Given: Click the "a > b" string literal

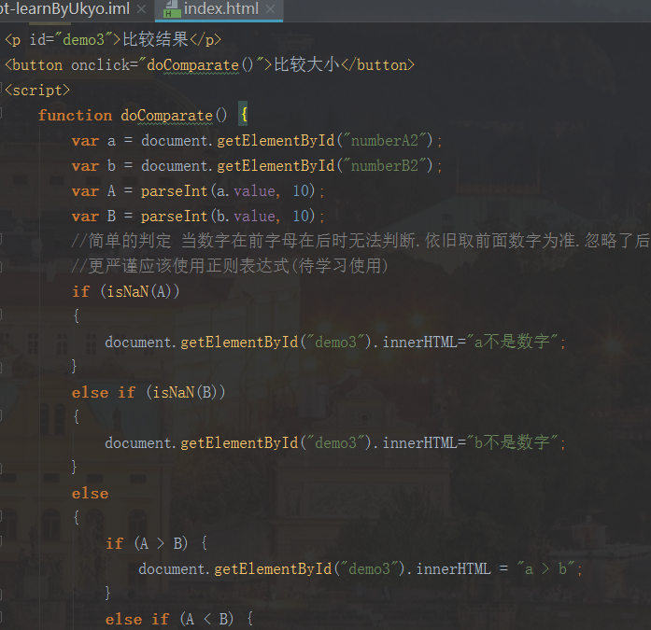Looking at the screenshot, I should point(546,569).
